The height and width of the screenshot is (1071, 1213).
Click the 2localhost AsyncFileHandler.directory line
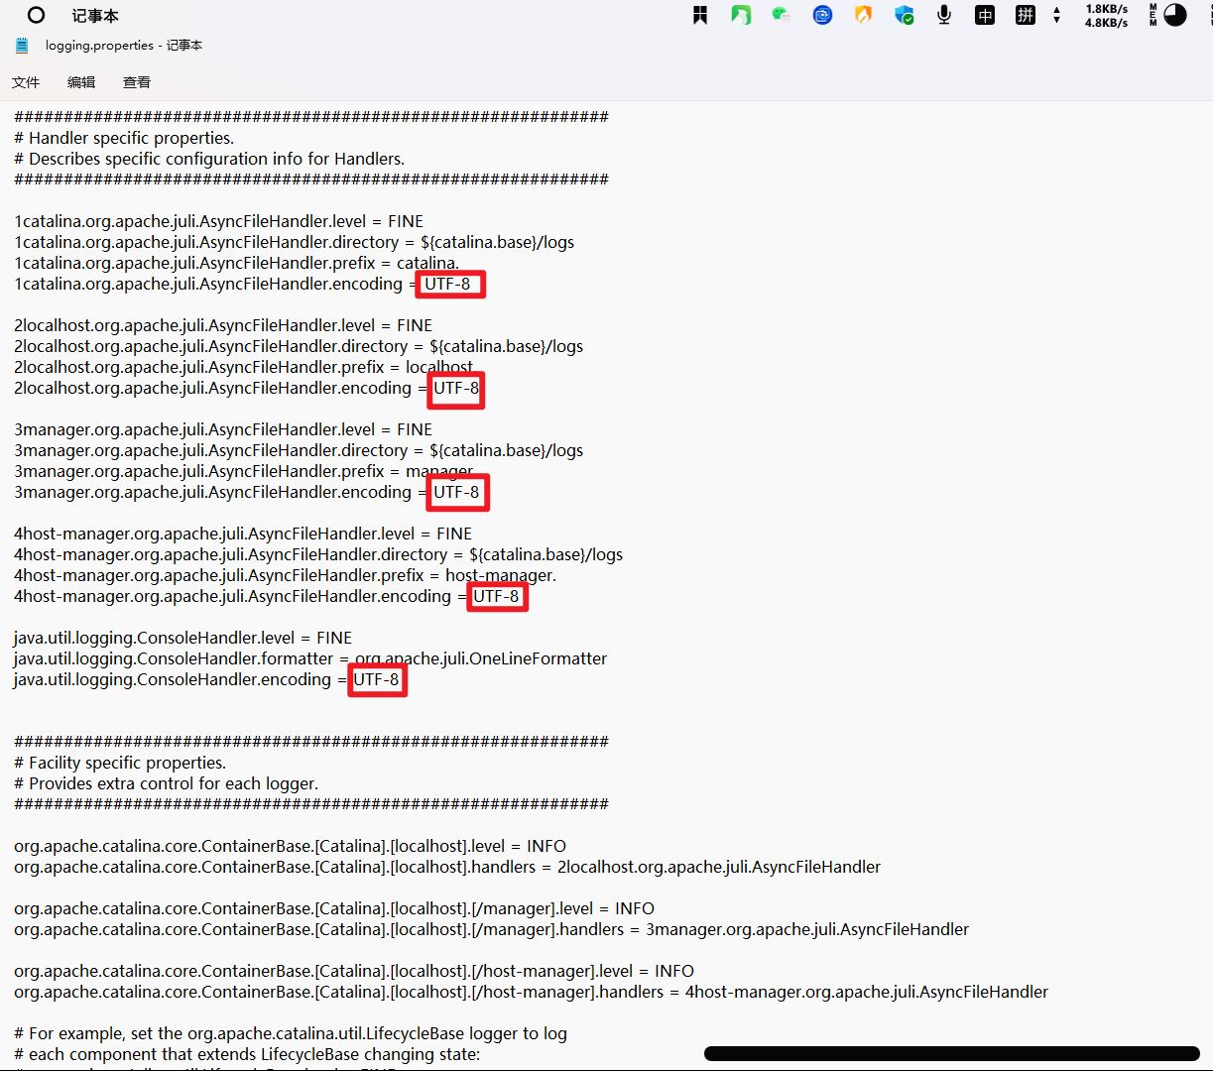tap(299, 346)
